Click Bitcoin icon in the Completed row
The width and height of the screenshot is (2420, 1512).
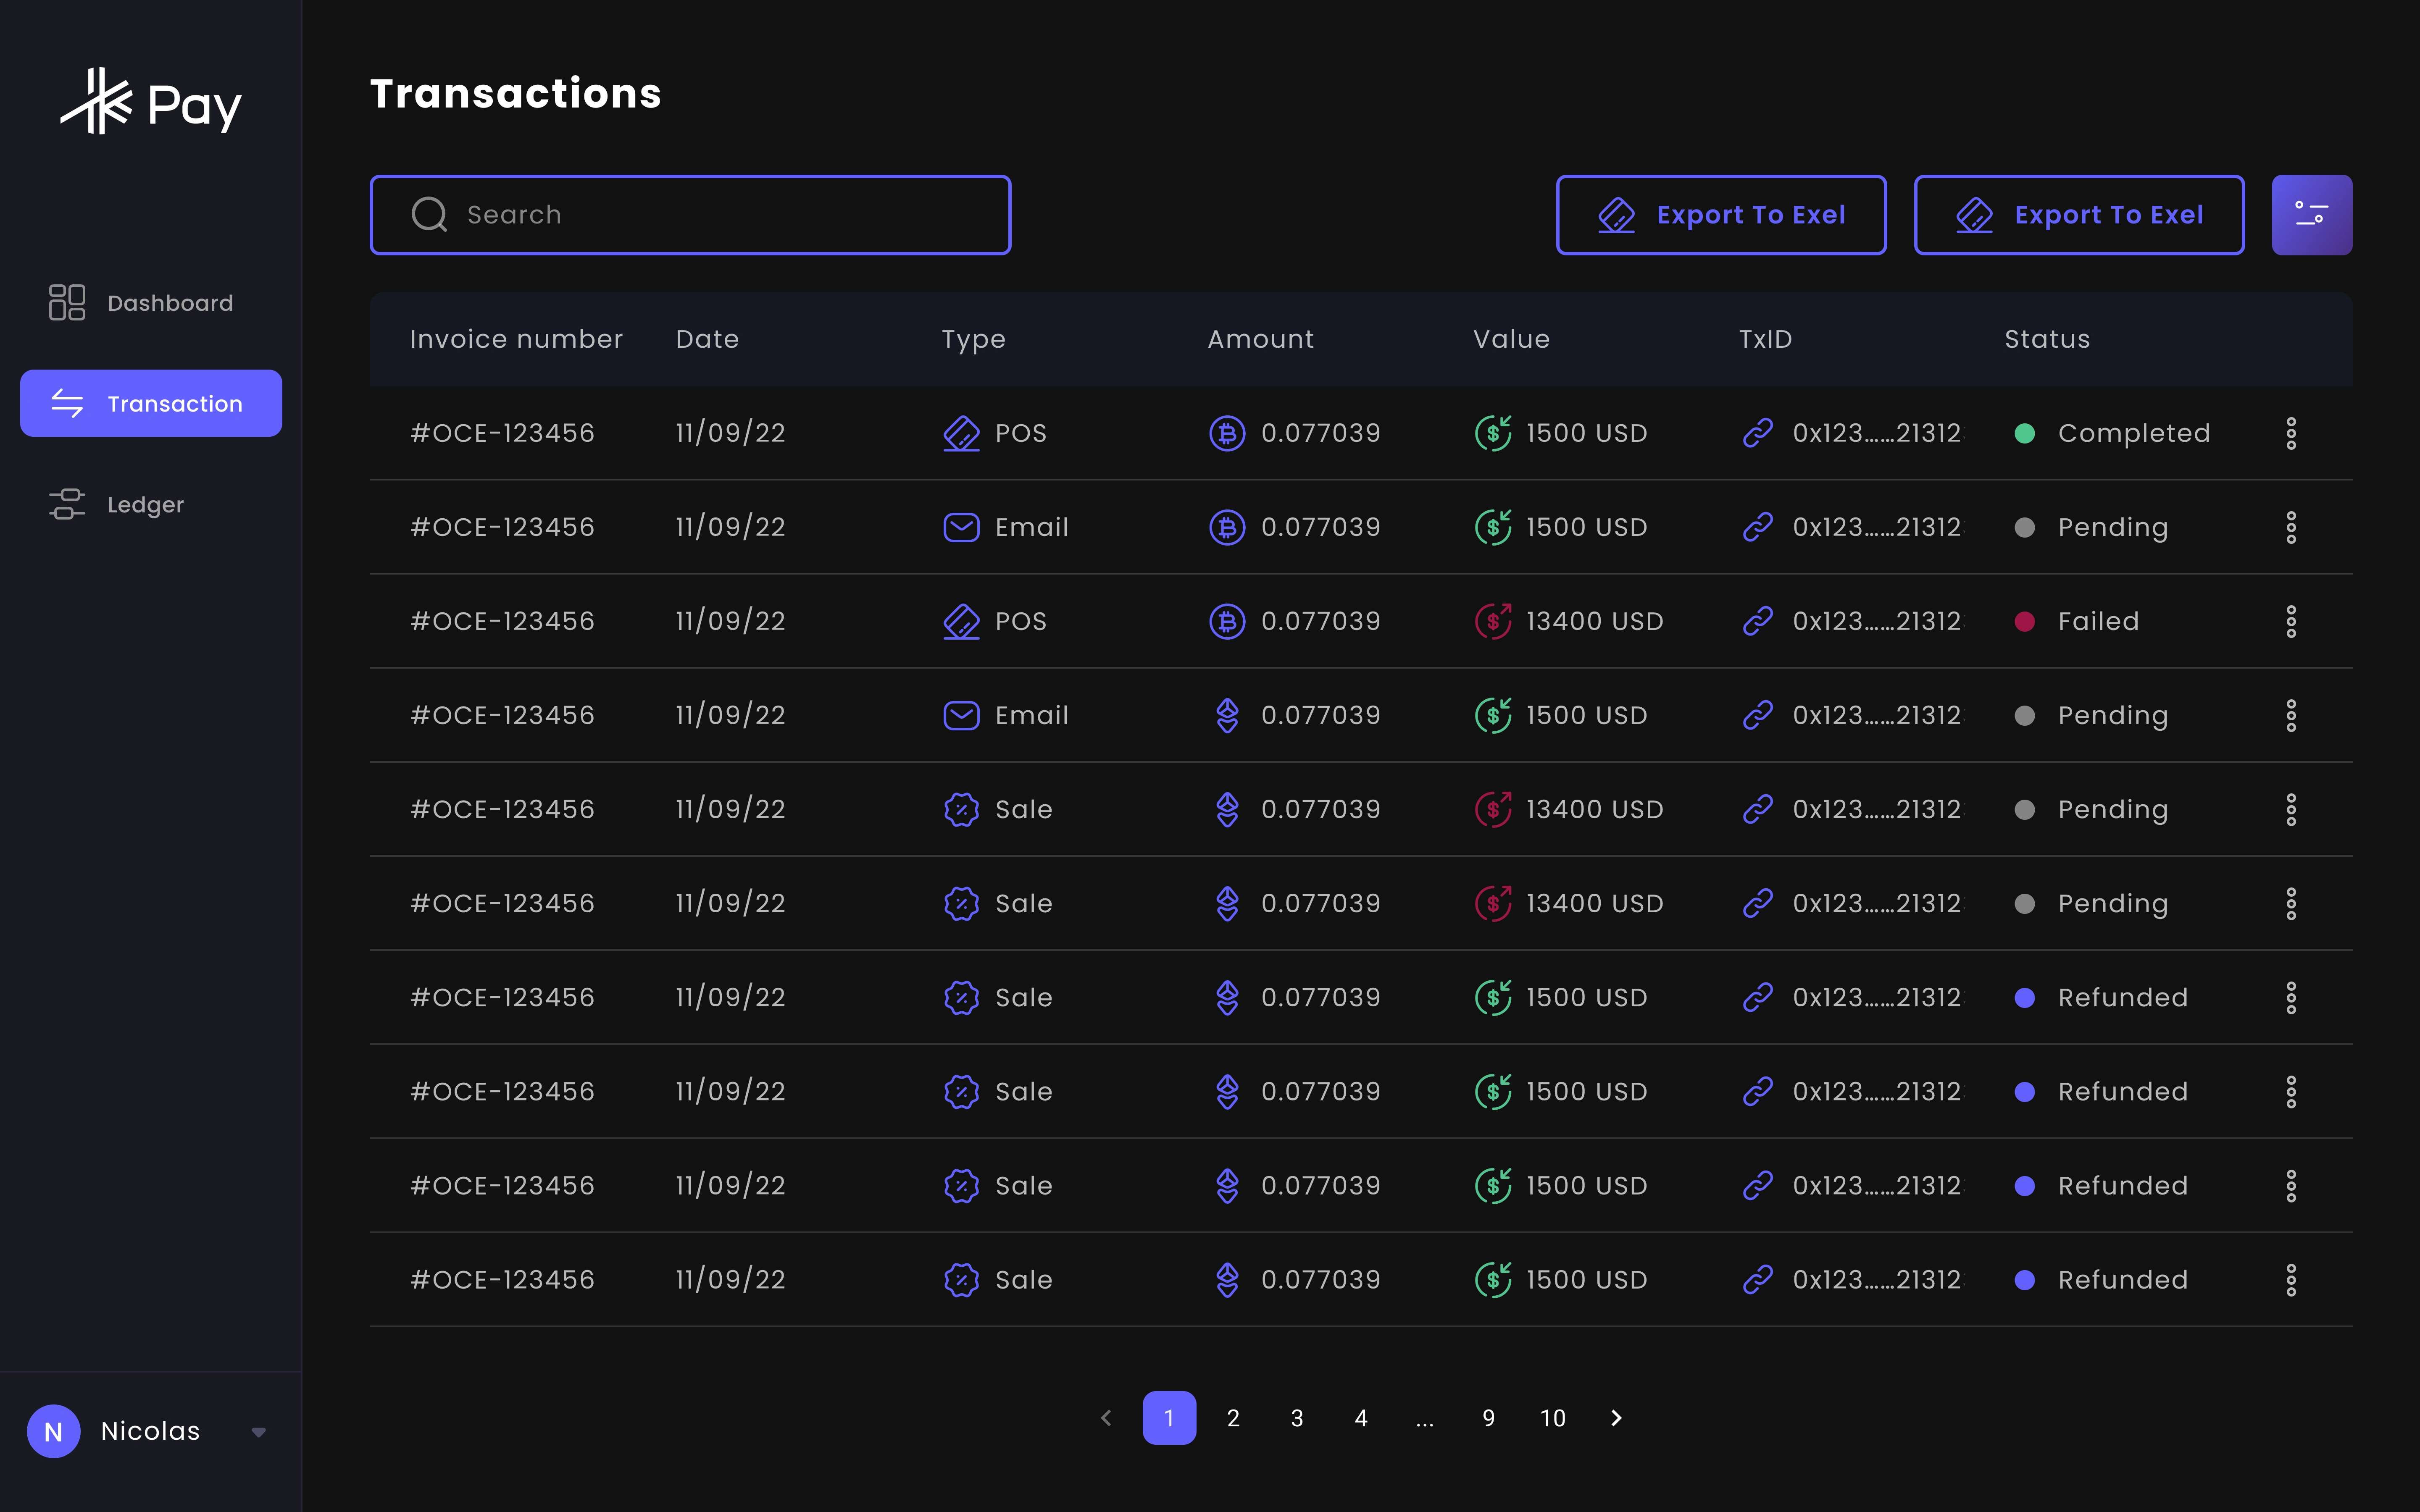(1227, 433)
